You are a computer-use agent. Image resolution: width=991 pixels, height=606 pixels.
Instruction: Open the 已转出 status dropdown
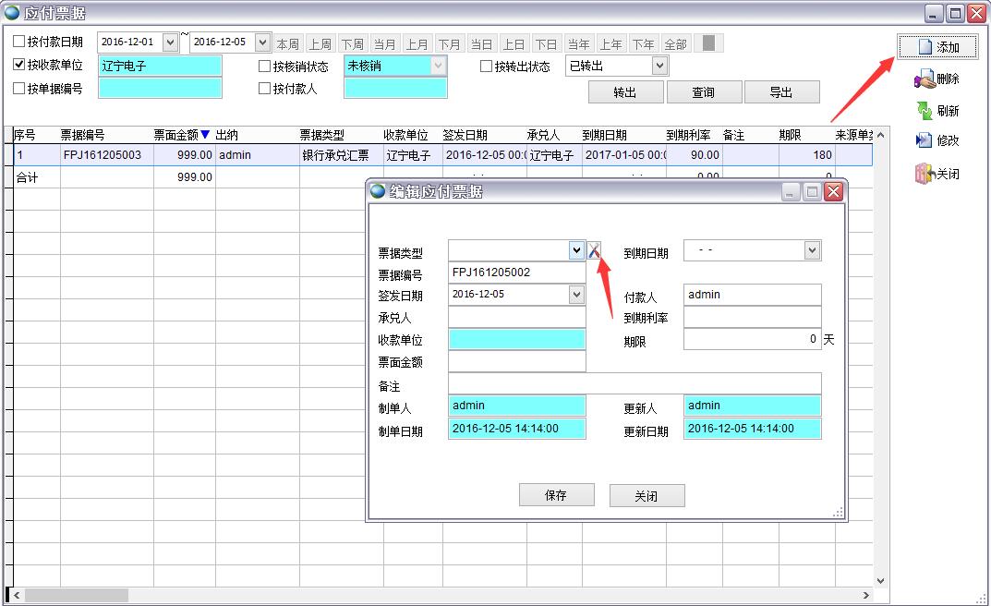coord(659,66)
